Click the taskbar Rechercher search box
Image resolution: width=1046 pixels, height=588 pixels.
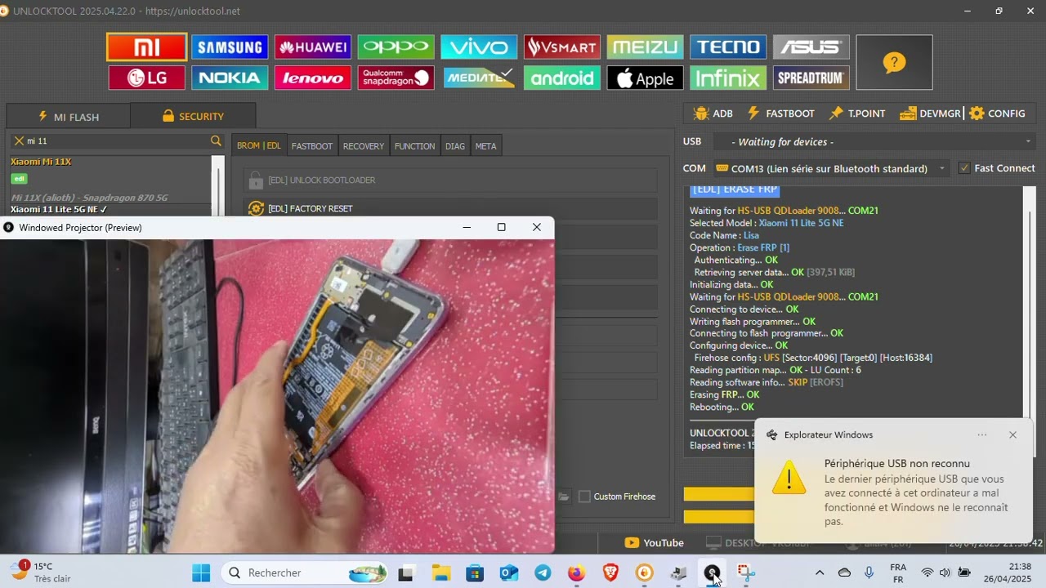click(x=306, y=572)
